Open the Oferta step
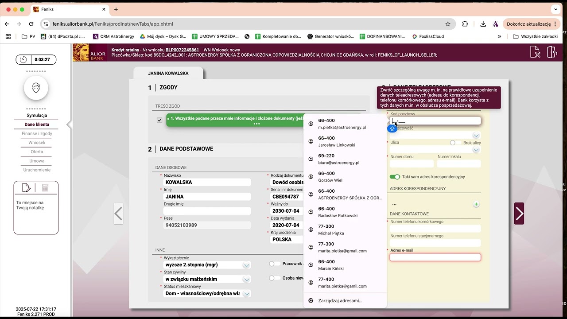Image resolution: width=567 pixels, height=319 pixels. coord(37,152)
